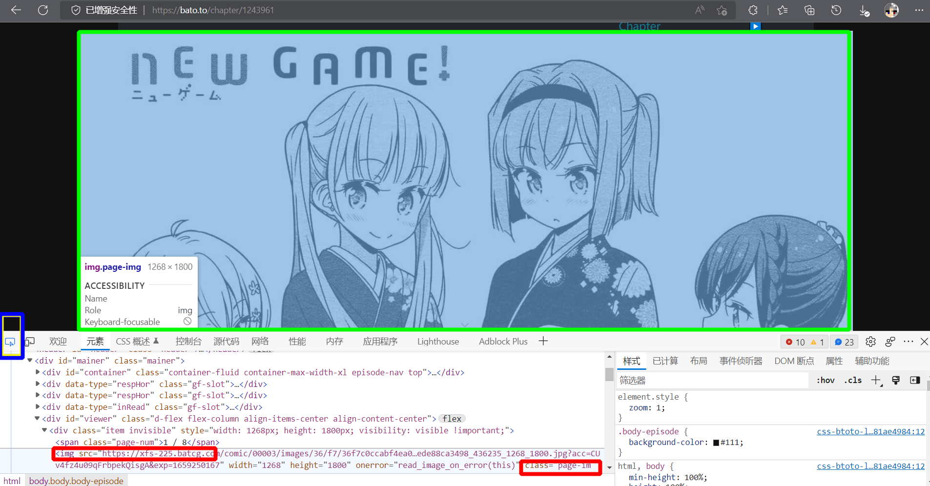Open the 控制台 tab
Image resolution: width=930 pixels, height=486 pixels.
188,342
